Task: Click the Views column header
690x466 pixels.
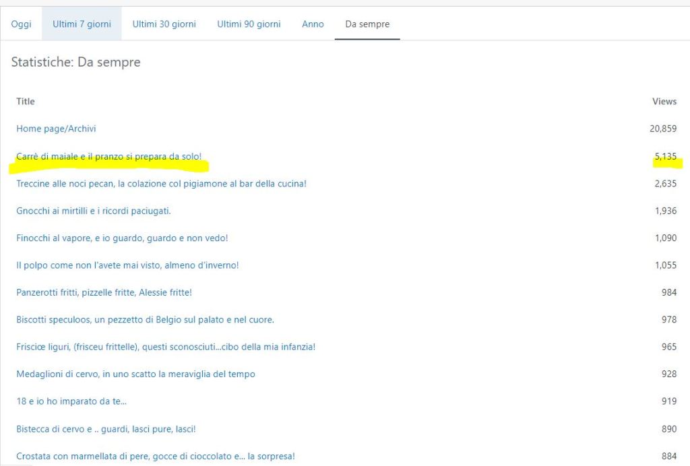Action: [x=664, y=102]
